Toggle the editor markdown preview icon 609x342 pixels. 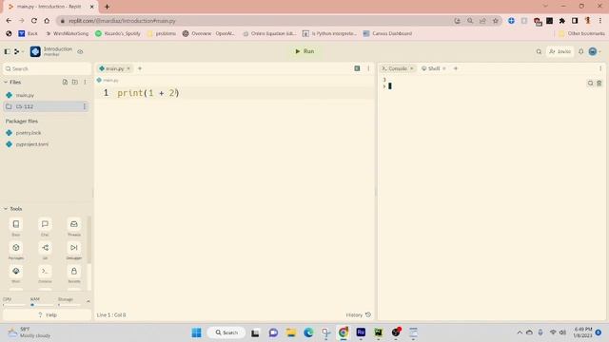pyautogui.click(x=357, y=68)
